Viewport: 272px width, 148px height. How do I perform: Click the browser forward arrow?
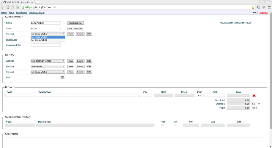tap(8, 7)
